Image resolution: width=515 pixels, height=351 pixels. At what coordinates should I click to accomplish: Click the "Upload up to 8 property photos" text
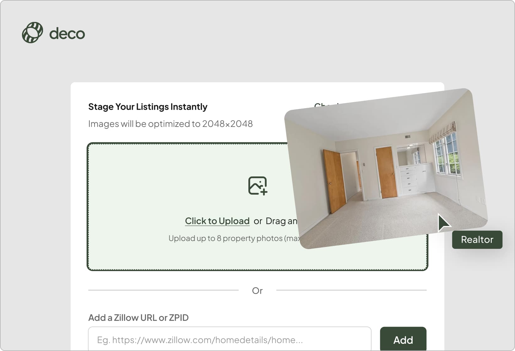click(234, 238)
